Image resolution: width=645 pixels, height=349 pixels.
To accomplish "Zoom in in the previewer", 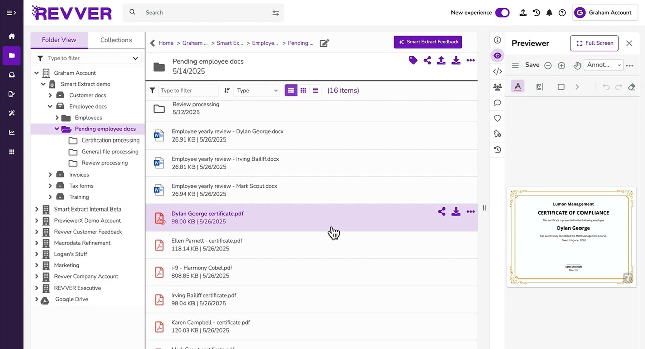I will coord(562,65).
